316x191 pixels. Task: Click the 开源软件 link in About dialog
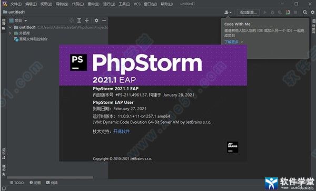tap(122, 131)
